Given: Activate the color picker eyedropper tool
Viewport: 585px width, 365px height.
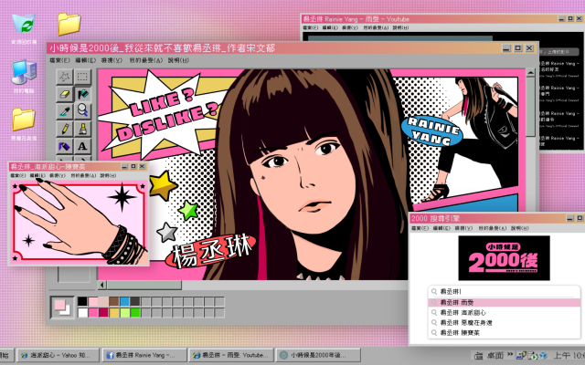Looking at the screenshot, I should [66, 111].
